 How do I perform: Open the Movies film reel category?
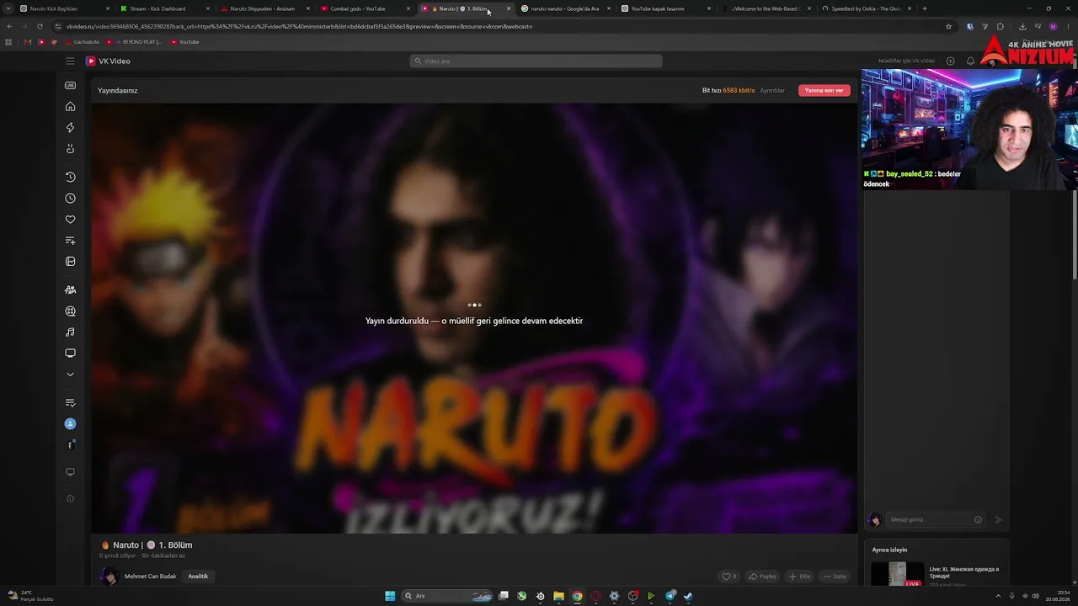pos(71,311)
